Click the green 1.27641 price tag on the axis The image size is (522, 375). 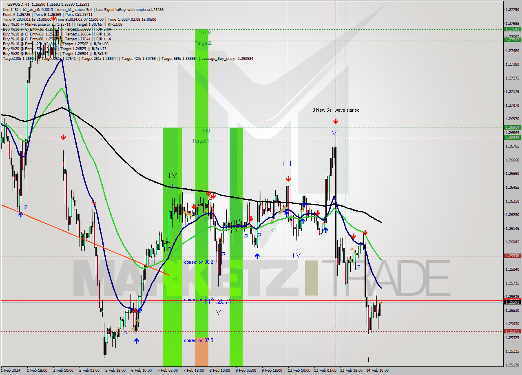pos(512,29)
